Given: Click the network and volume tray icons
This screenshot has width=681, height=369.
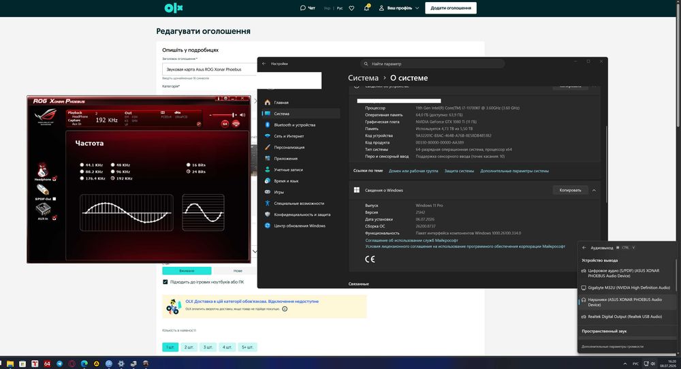Looking at the screenshot, I should point(649,364).
